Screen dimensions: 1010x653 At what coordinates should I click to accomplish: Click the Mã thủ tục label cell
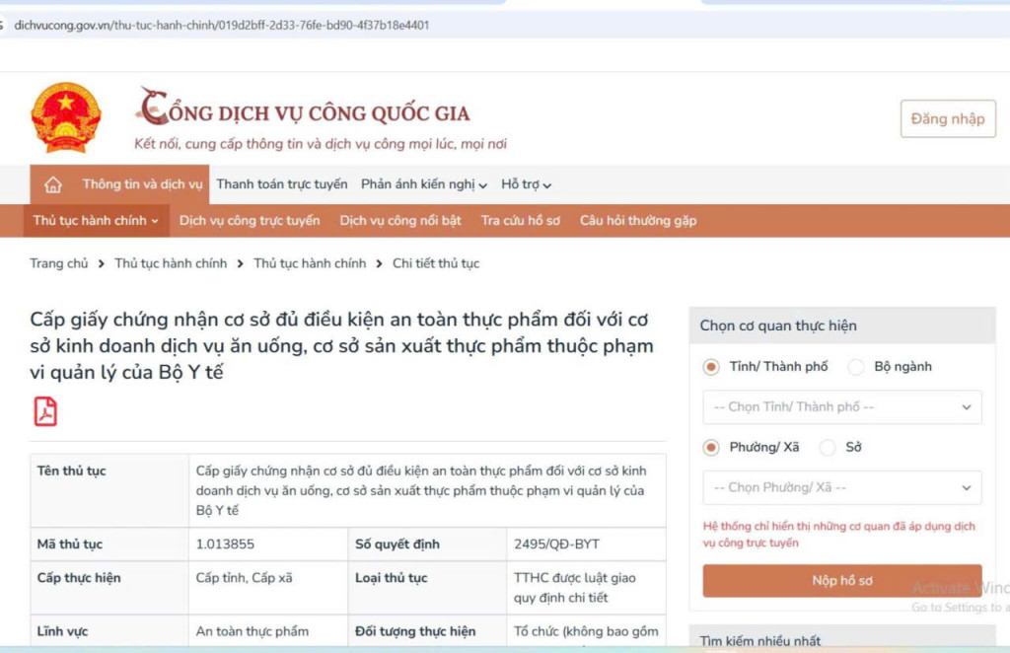(109, 544)
